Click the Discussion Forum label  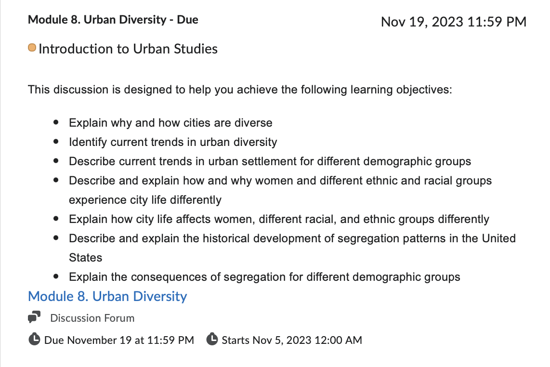click(x=92, y=318)
